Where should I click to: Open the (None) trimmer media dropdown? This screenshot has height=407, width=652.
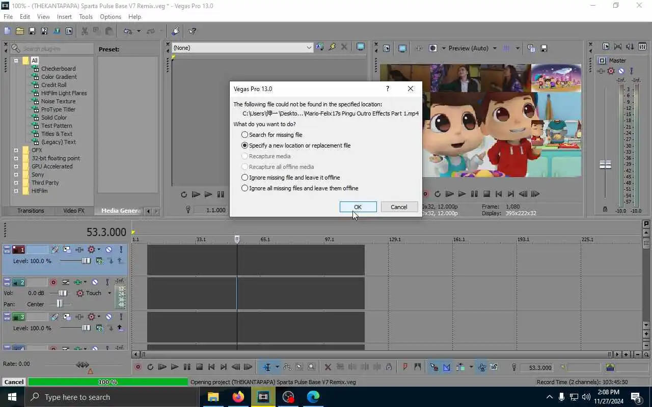(242, 48)
